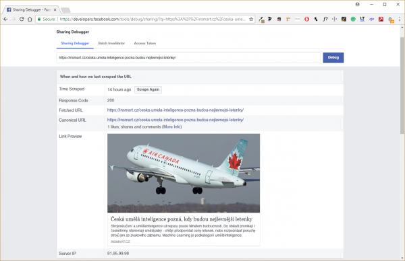
Task: Bookmark the page with the star icon
Action: (251, 19)
